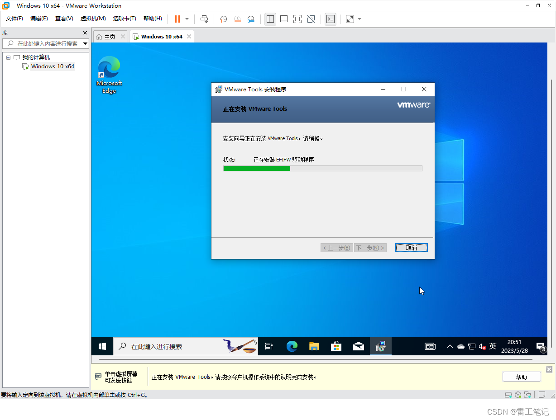This screenshot has width=556, height=420.
Task: Click the network adapter status icon
Action: click(527, 395)
